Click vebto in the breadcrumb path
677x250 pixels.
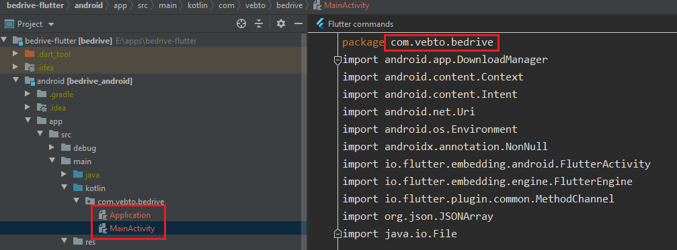pos(256,5)
